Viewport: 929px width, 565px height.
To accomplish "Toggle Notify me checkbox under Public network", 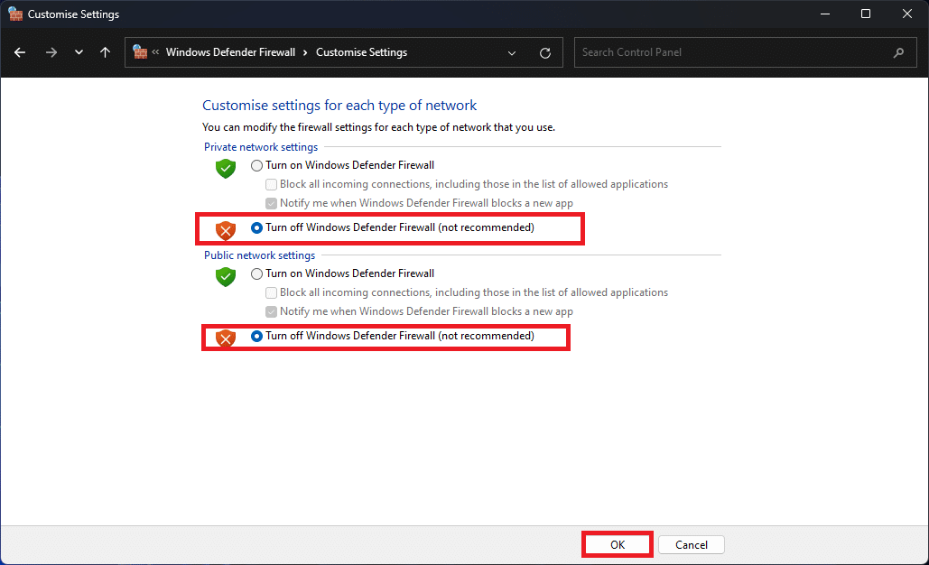I will tap(272, 311).
